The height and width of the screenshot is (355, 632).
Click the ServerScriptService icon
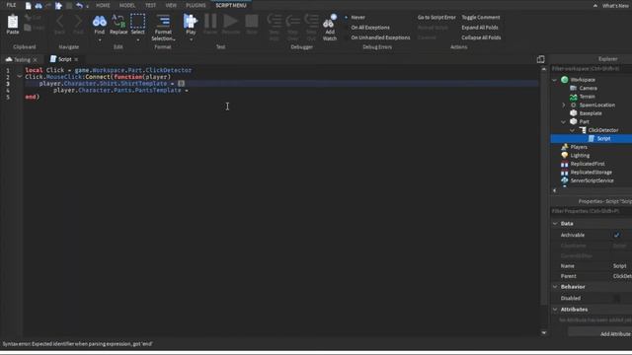coord(564,180)
